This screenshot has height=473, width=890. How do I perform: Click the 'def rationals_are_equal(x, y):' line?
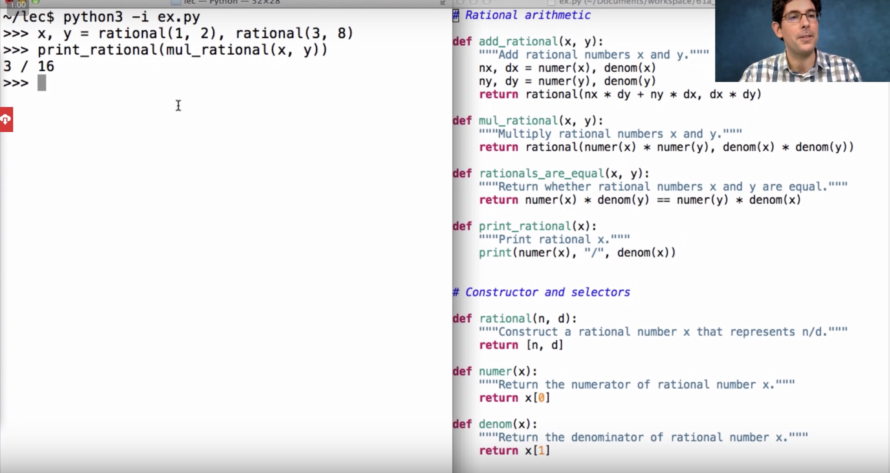pos(551,173)
